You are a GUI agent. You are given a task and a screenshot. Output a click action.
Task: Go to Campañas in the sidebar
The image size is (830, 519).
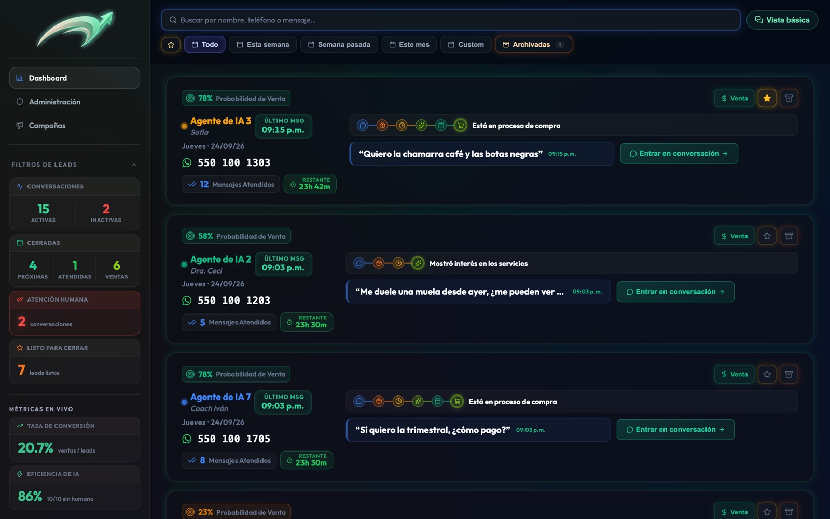75,126
